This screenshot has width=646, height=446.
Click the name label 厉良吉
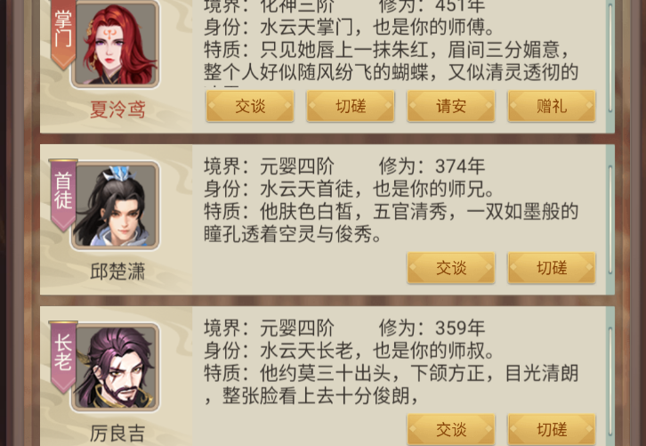click(x=117, y=434)
